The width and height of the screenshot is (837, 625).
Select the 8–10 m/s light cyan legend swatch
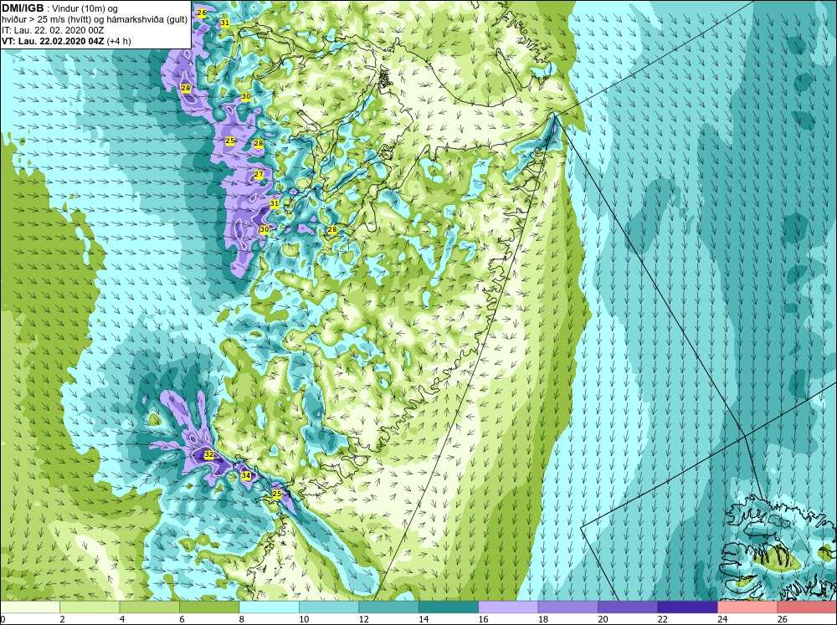coord(269,607)
